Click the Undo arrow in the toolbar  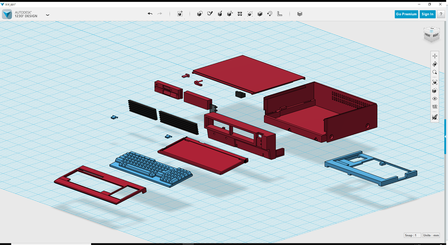150,14
